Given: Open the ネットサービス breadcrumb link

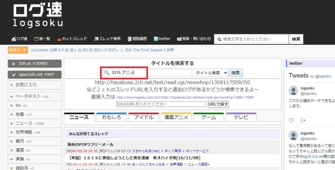Looking at the screenshot, I should (197, 151).
